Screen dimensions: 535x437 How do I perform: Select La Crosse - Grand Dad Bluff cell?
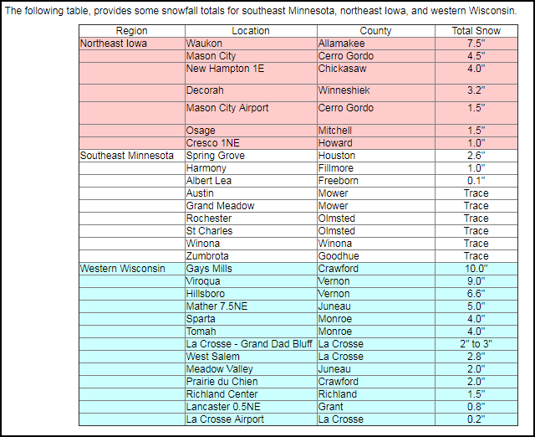(251, 344)
